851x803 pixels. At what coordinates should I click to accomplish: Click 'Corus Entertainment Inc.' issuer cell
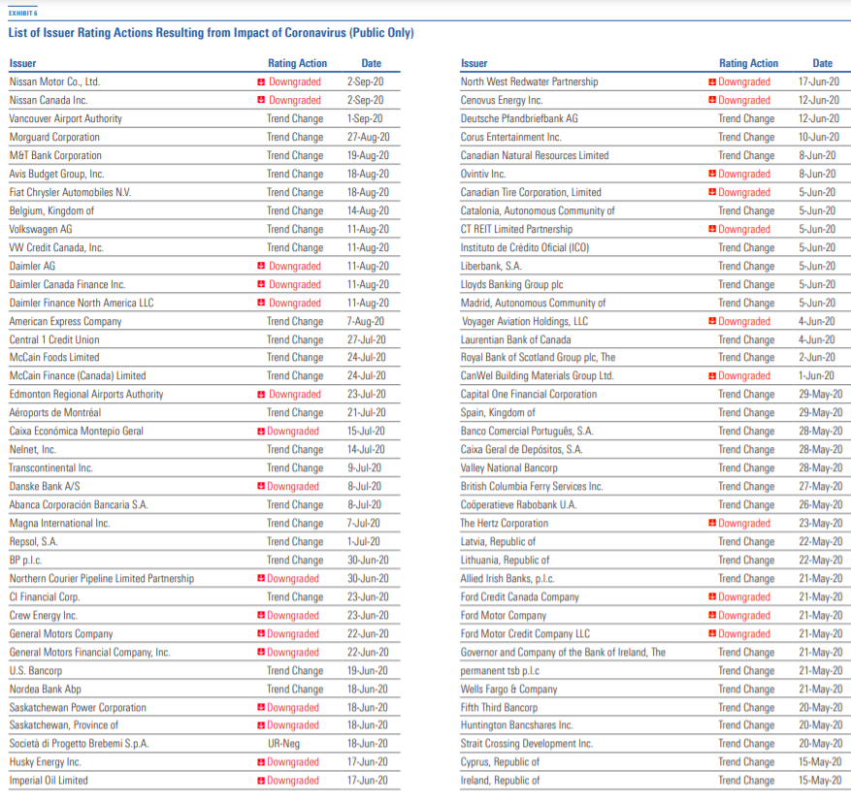(510, 138)
